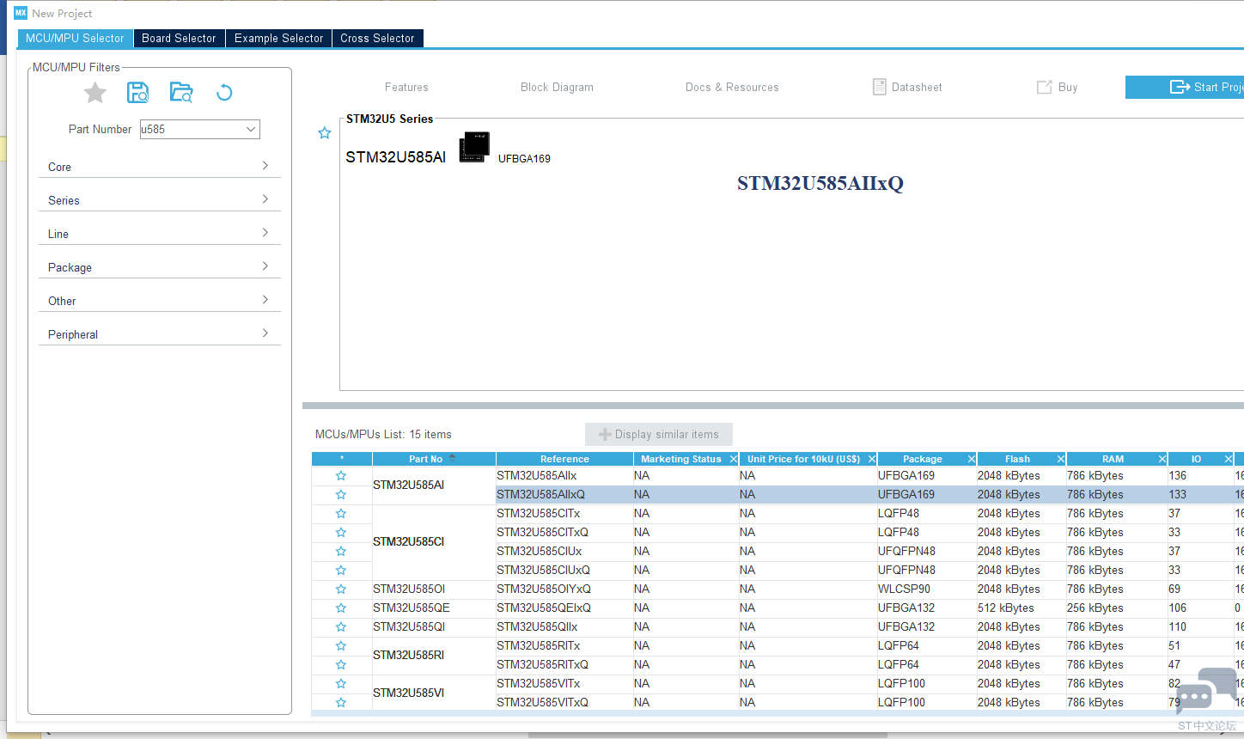Remove the IO column via its X
The width and height of the screenshot is (1244, 739).
pos(1229,459)
